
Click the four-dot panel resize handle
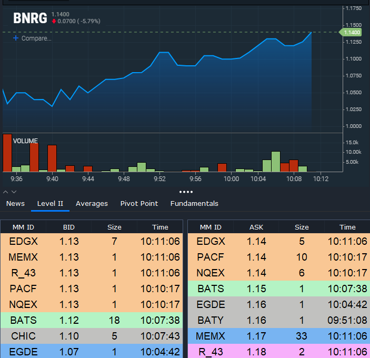(x=186, y=192)
